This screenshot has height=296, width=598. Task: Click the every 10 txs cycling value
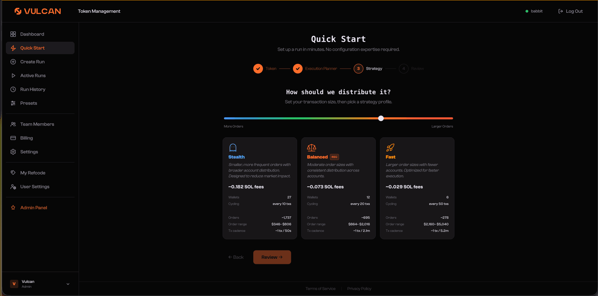(282, 204)
